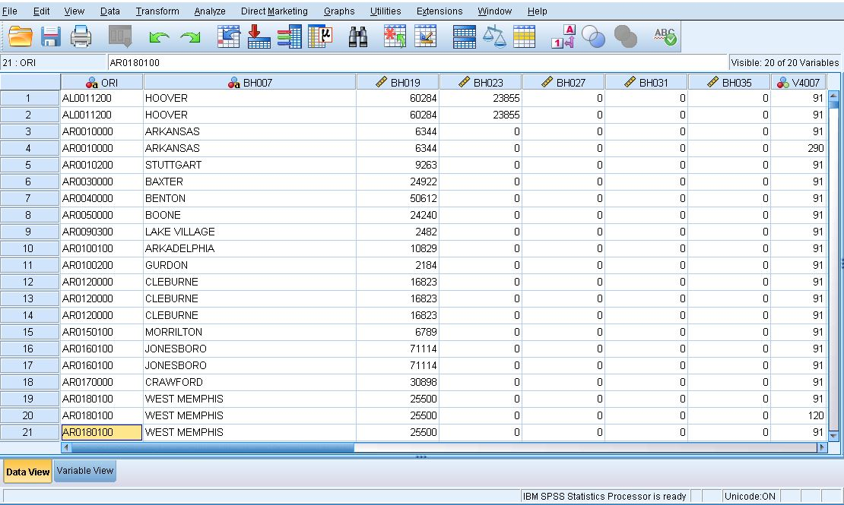Switch to the Variable View tab
This screenshot has height=505, width=844.
(85, 471)
